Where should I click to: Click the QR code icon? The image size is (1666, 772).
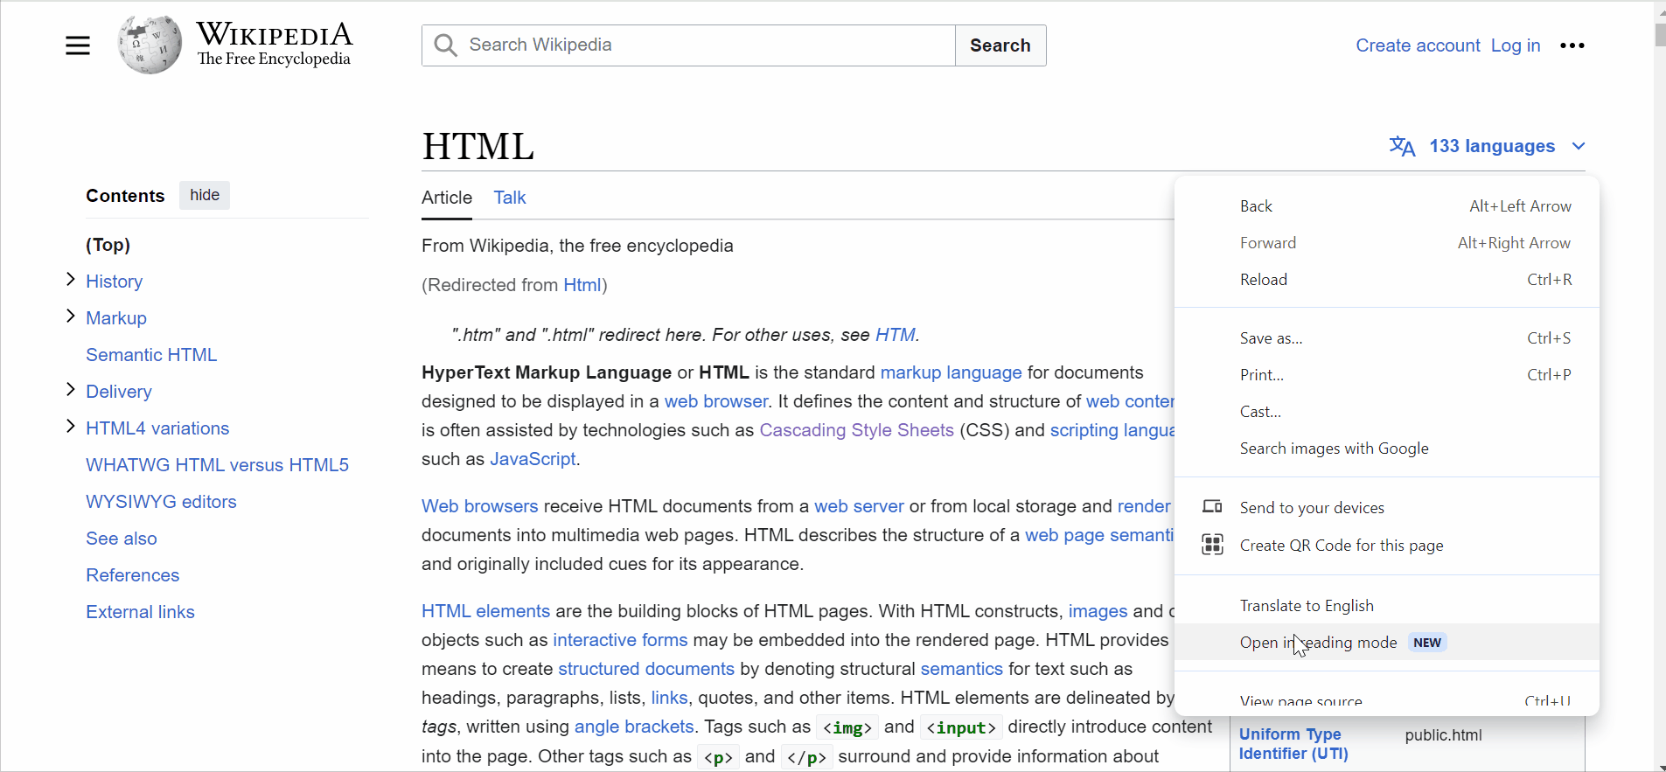pyautogui.click(x=1212, y=545)
